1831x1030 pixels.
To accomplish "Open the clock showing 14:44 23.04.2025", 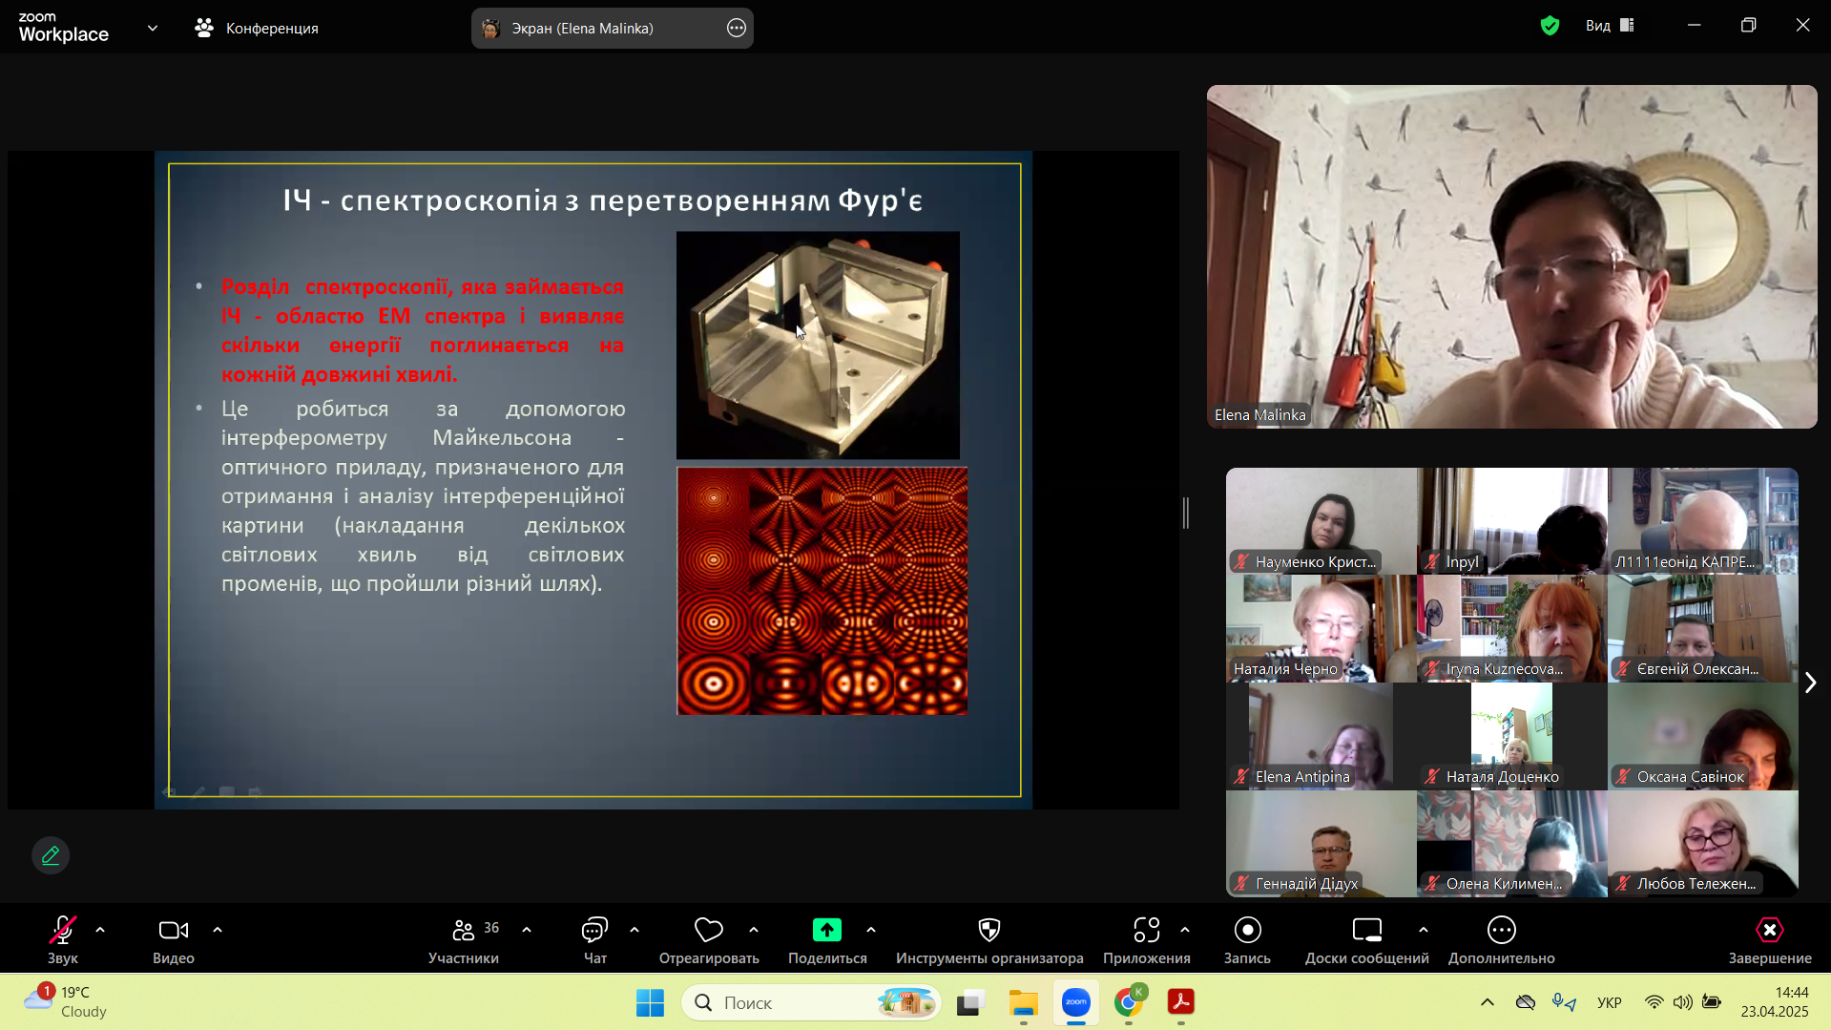I will click(x=1775, y=1002).
